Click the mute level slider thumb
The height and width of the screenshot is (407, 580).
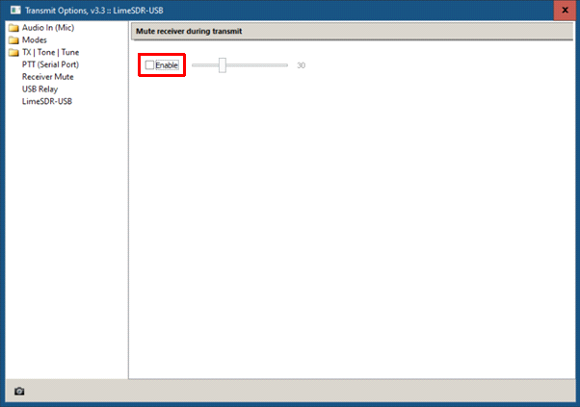pos(222,65)
